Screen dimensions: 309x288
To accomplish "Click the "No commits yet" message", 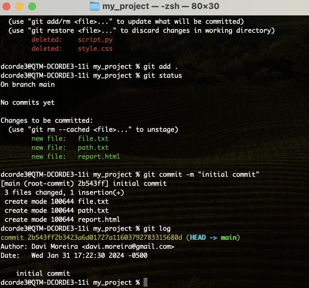I will [x=28, y=103].
